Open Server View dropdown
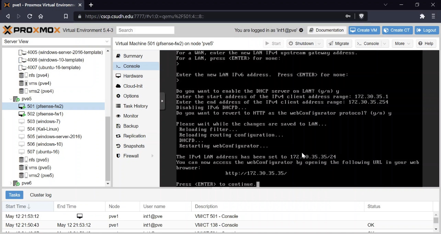This screenshot has width=441, height=234. [x=56, y=41]
